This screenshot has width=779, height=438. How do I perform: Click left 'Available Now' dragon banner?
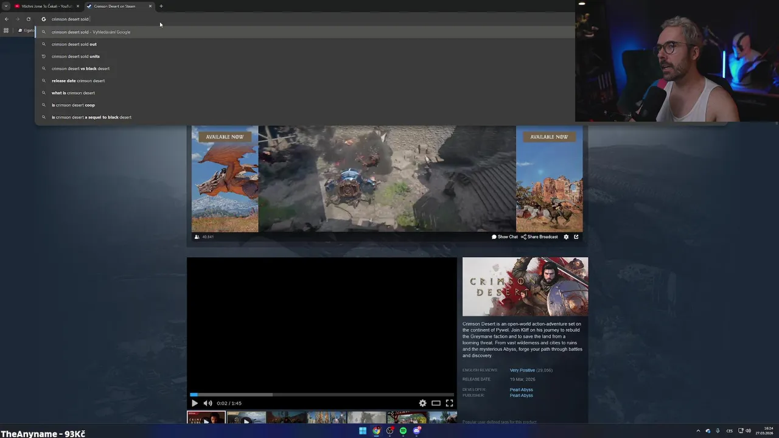(x=225, y=179)
